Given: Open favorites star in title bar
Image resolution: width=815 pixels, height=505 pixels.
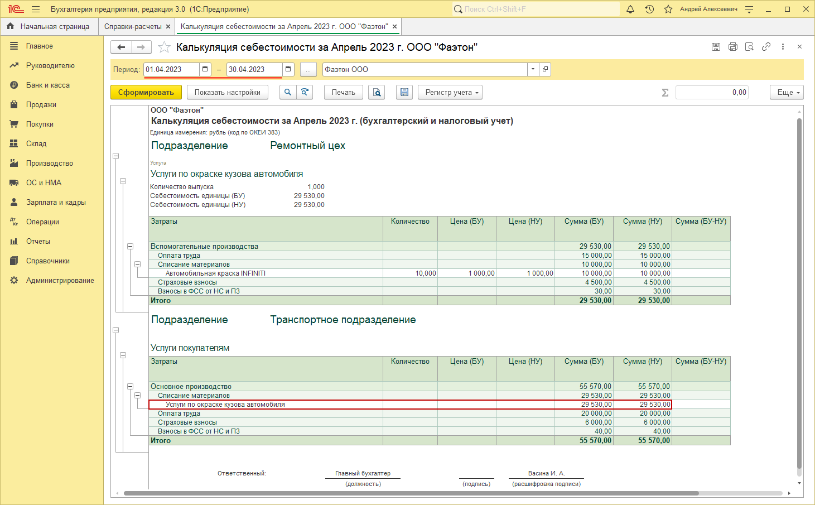Looking at the screenshot, I should point(668,9).
